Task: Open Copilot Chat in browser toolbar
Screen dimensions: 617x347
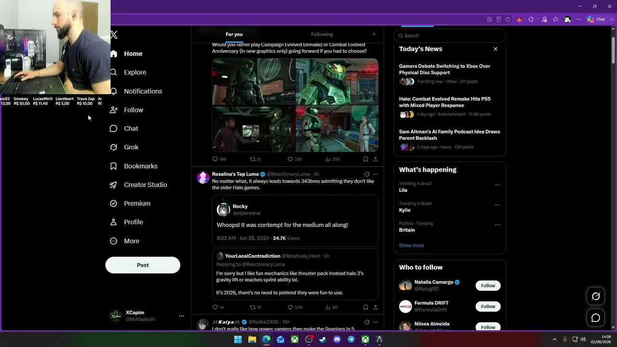Action: 596,19
